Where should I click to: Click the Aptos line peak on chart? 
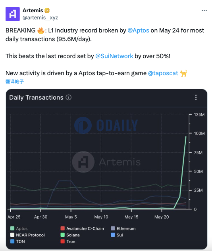point(186,137)
